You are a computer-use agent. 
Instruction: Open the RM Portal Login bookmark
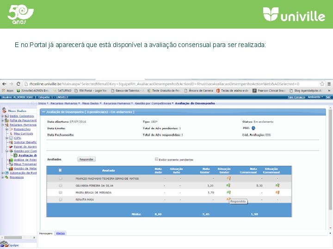coord(91,91)
